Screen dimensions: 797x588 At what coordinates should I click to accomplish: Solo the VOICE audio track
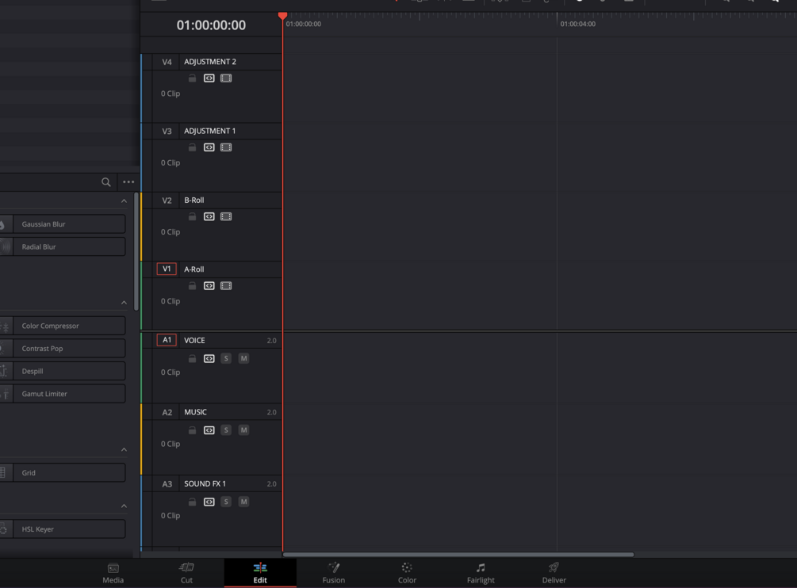(226, 358)
